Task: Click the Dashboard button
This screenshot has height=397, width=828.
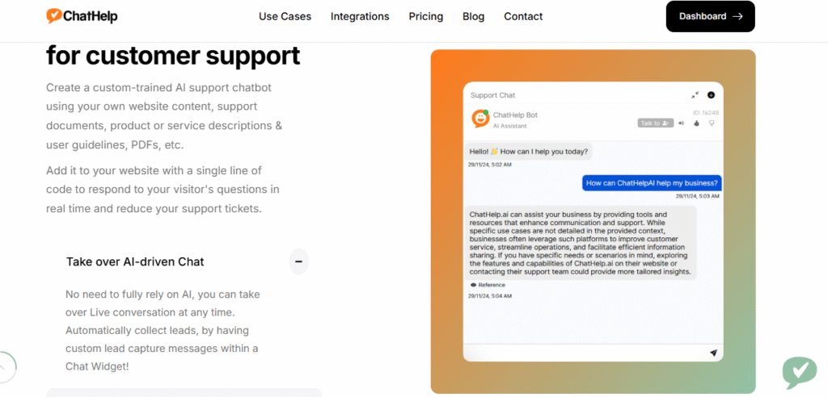Action: coord(710,16)
